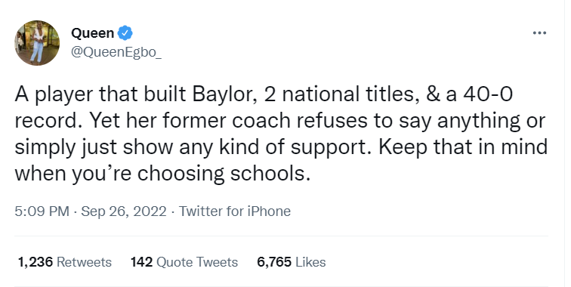View the 1,236 Retweets list
This screenshot has height=287, width=571.
point(65,262)
